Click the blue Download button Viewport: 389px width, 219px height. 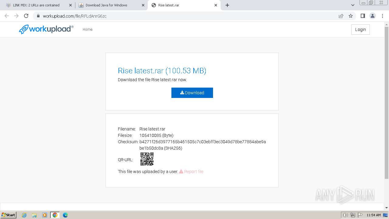click(x=192, y=93)
